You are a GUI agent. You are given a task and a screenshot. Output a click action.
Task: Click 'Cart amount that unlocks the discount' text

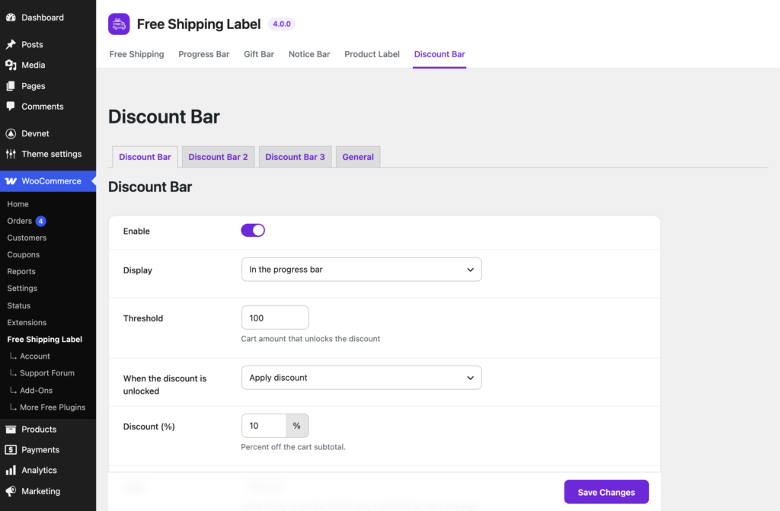[311, 339]
